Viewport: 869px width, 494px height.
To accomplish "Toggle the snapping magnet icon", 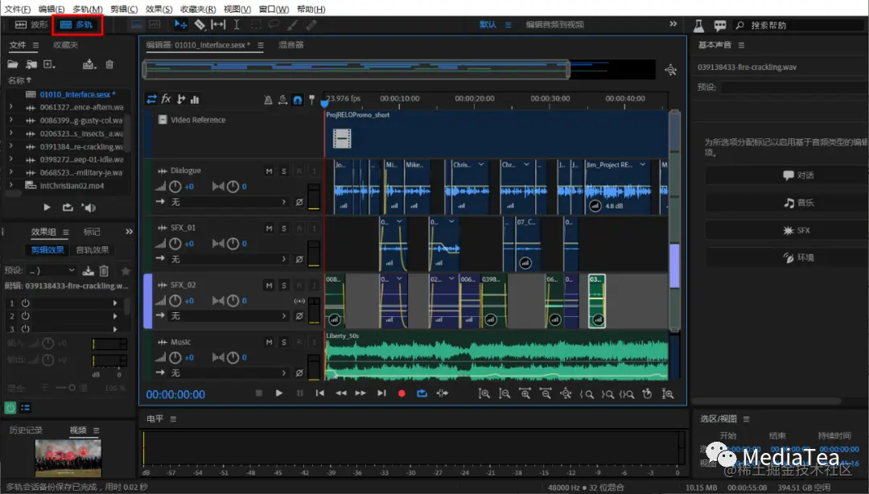I will coord(297,100).
